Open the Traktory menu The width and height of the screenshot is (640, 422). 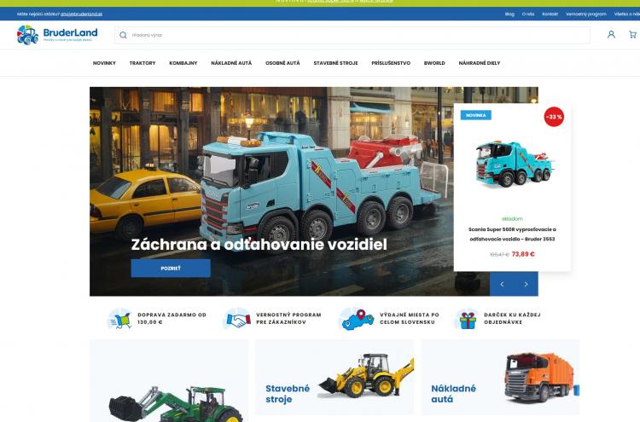(143, 63)
